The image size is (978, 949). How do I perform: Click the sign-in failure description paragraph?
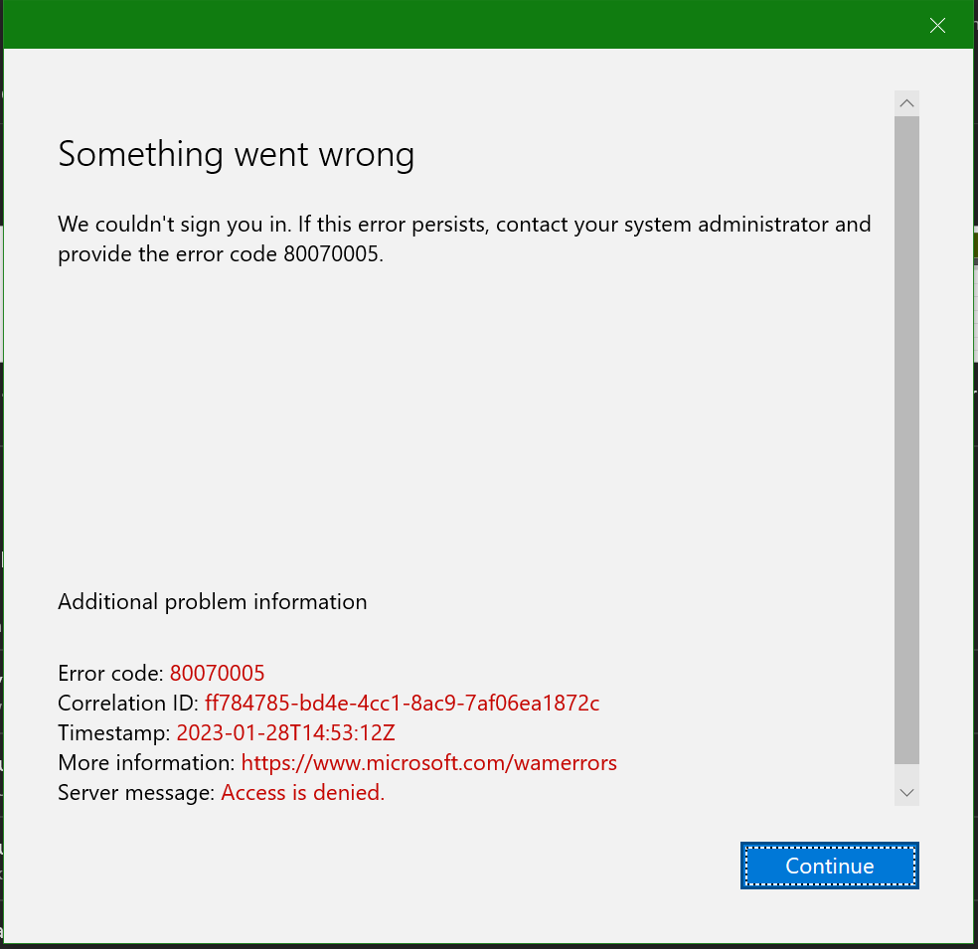463,238
